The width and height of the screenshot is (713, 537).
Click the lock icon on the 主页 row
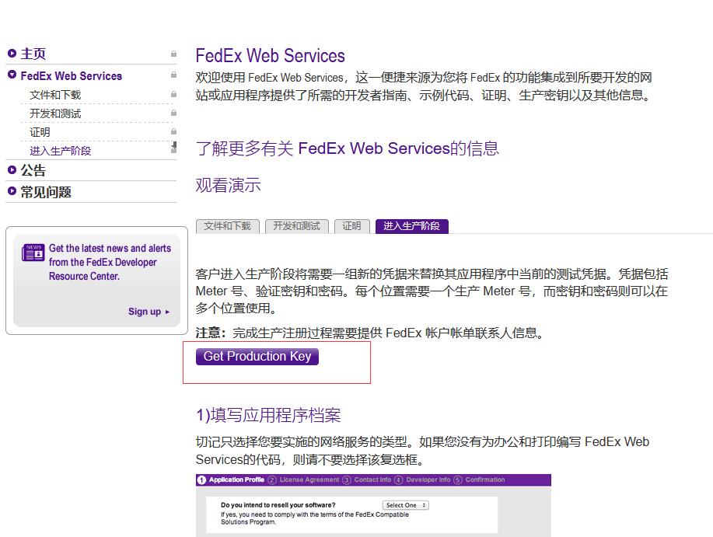pyautogui.click(x=173, y=54)
